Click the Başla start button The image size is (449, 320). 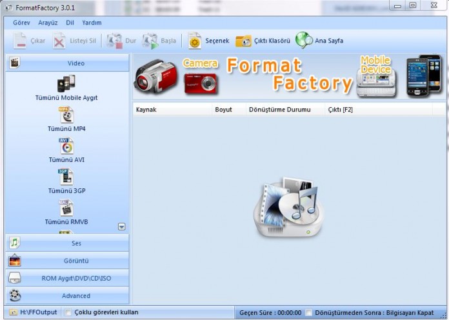tap(159, 41)
